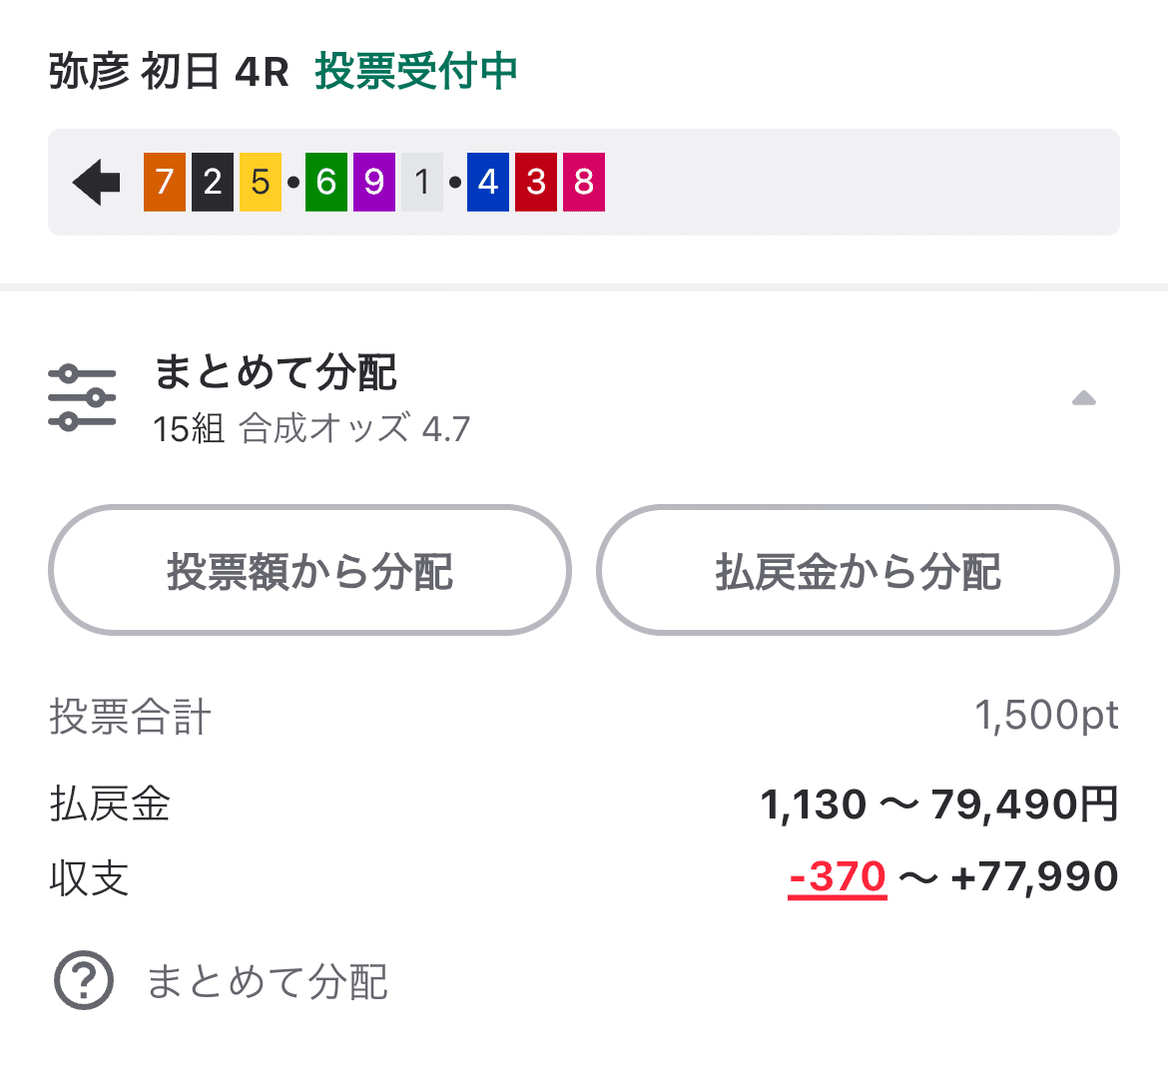Viewport: 1168px width, 1075px height.
Task: Click the pink number 8 chip
Action: point(582,183)
